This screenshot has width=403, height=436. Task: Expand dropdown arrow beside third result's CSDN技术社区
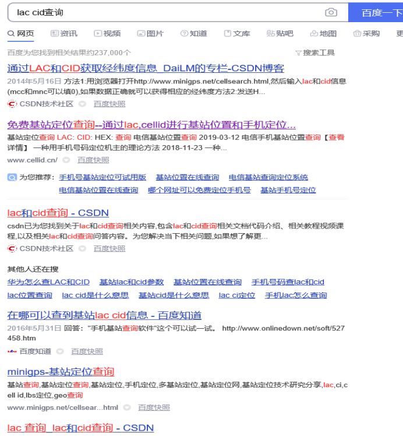pos(82,248)
